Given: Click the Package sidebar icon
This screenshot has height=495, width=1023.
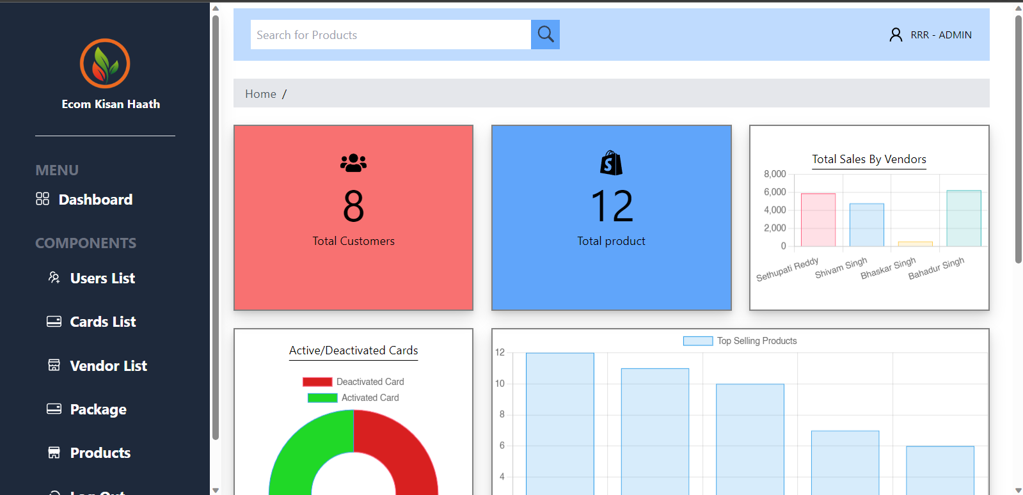Looking at the screenshot, I should pos(54,409).
